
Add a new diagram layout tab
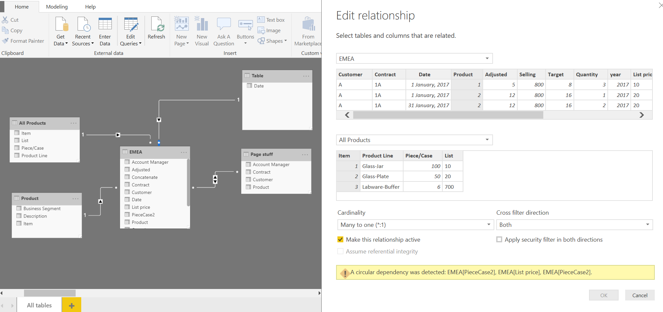pos(71,305)
